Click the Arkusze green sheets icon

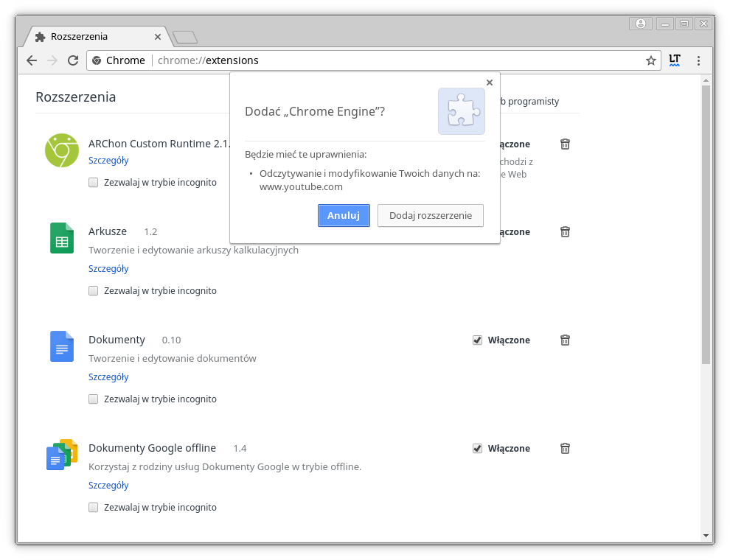tap(62, 238)
